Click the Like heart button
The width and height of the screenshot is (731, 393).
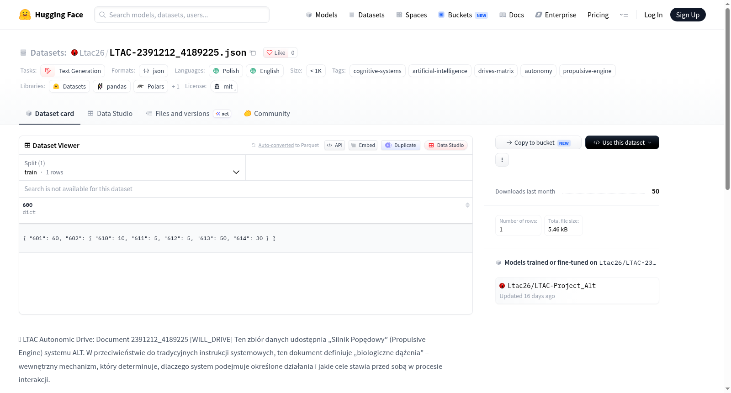click(x=276, y=52)
